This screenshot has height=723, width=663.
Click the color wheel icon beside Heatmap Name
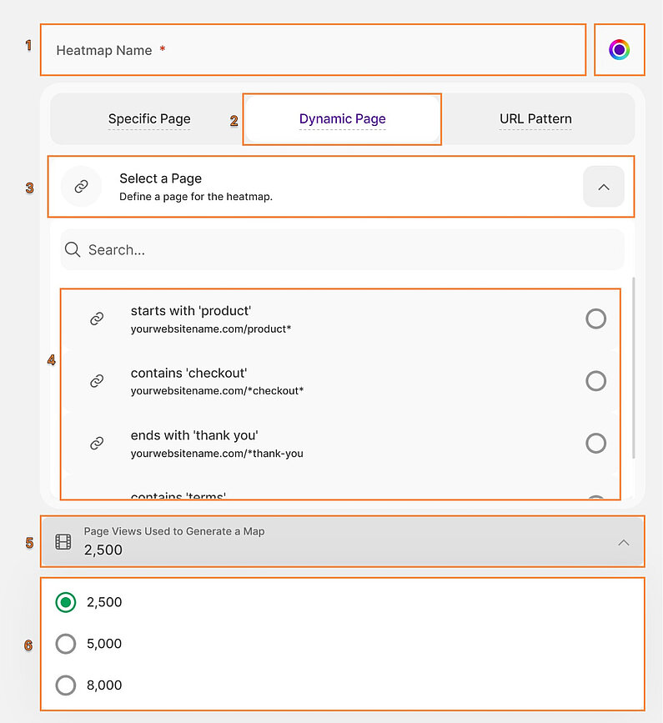click(620, 50)
